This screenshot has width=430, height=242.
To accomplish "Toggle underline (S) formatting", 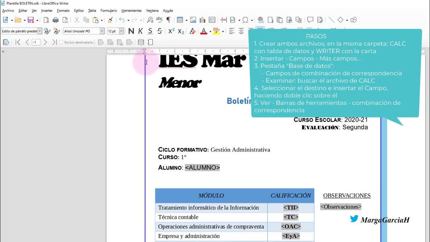I will [150, 31].
